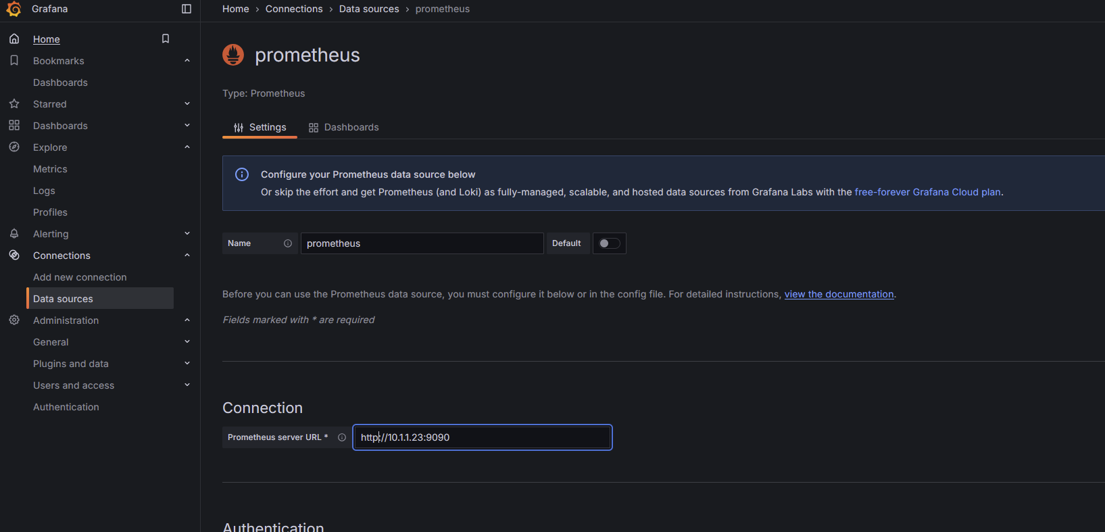This screenshot has width=1105, height=532.
Task: Click the Dashboards tab grid icon
Action: (x=314, y=128)
